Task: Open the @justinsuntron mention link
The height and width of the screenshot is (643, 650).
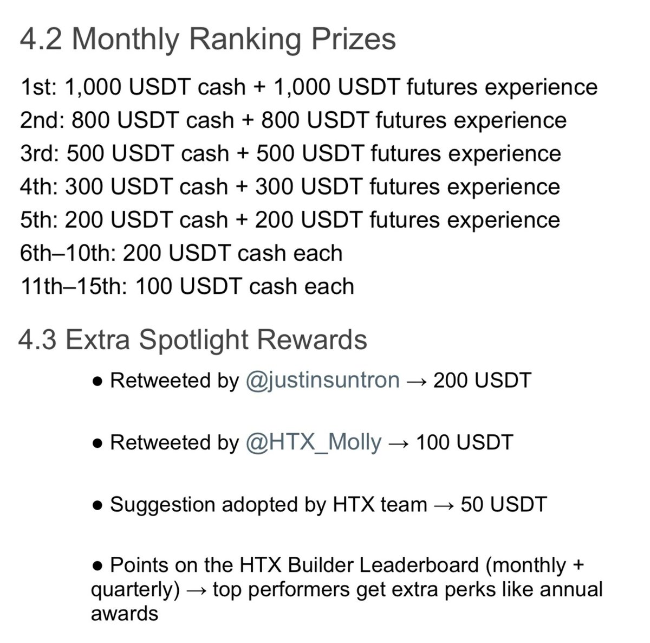Action: [x=322, y=381]
